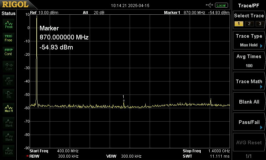The height and width of the screenshot is (160, 266).
Task: Select trace 1 in Select Trace
Action: click(x=239, y=24)
